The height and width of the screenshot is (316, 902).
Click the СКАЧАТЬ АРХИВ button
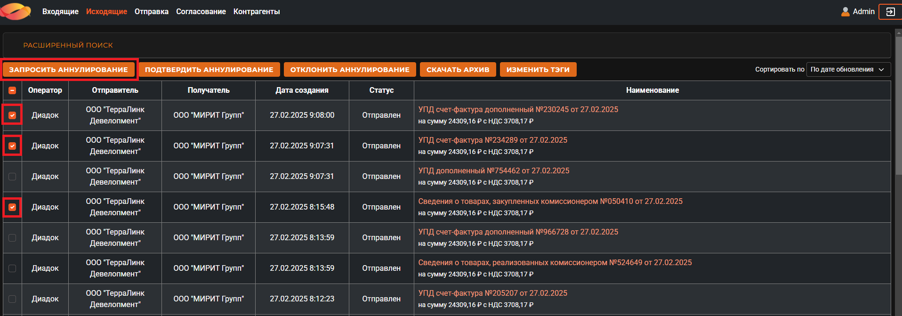click(x=458, y=70)
